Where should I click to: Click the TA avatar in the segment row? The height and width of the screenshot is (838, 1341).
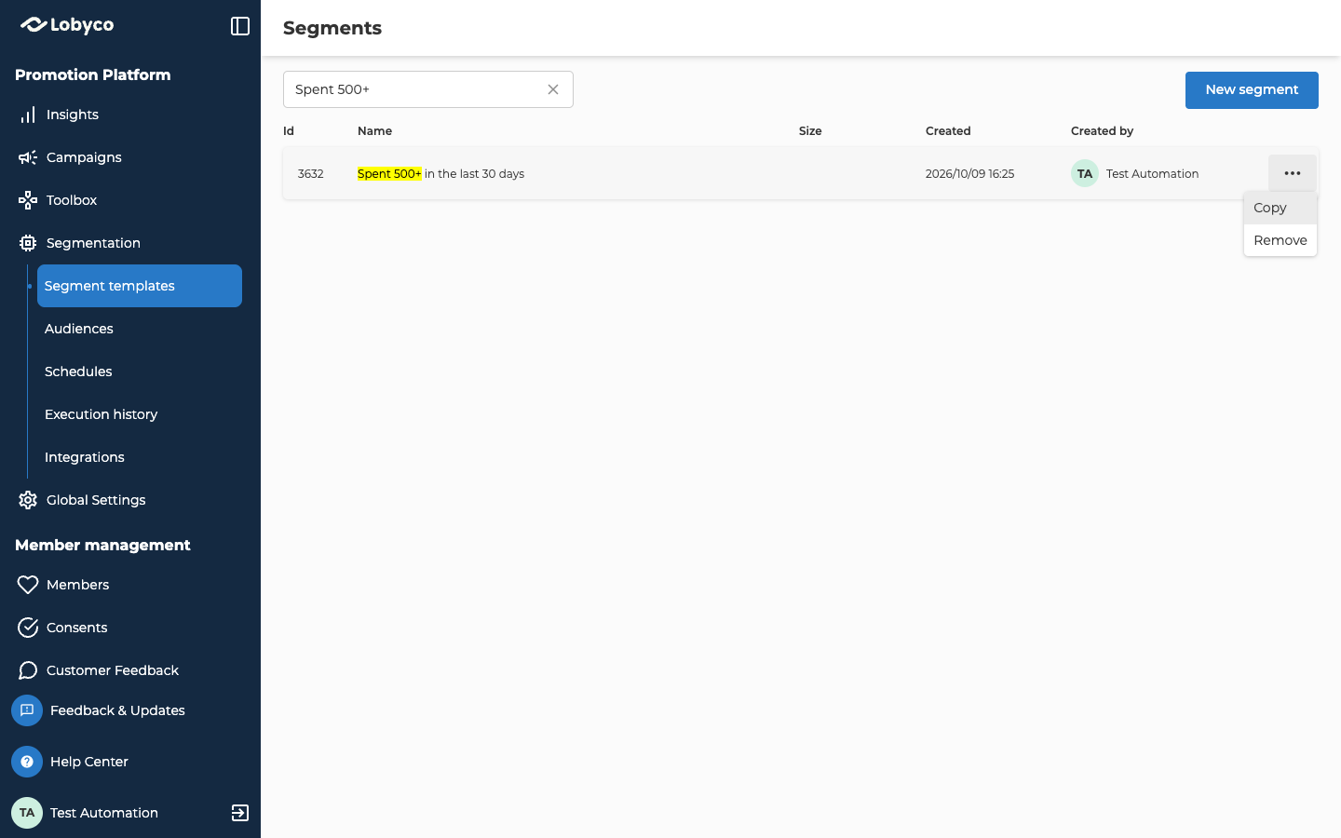click(1085, 173)
